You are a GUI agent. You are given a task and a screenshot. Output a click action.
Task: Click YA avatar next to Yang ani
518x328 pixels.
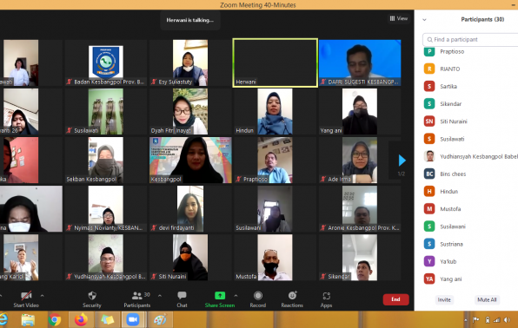(429, 279)
